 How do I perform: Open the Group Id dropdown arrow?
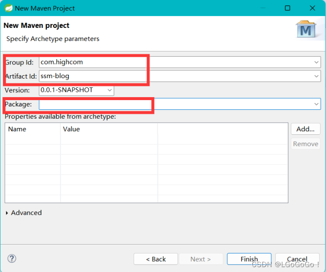coord(316,62)
